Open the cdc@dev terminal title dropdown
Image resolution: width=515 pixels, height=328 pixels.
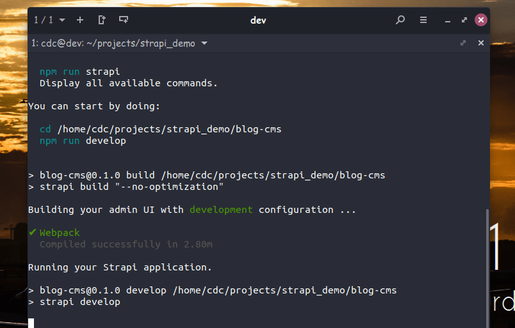coord(204,43)
